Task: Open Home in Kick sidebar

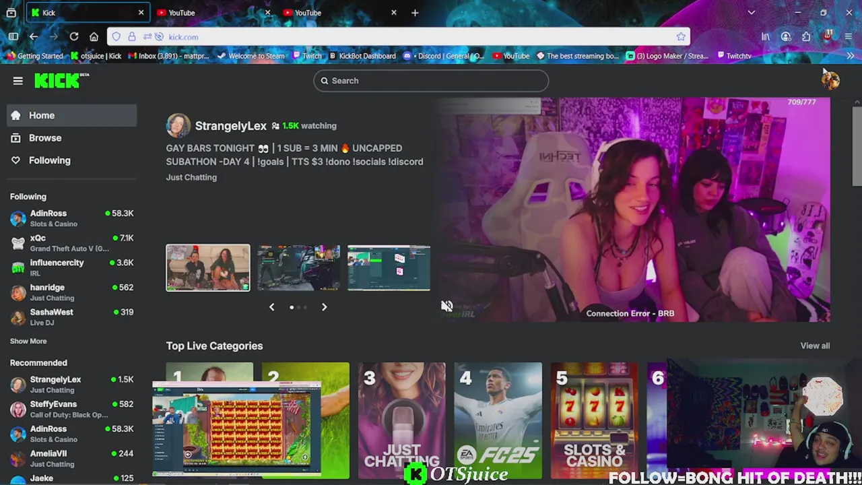Action: click(72, 115)
